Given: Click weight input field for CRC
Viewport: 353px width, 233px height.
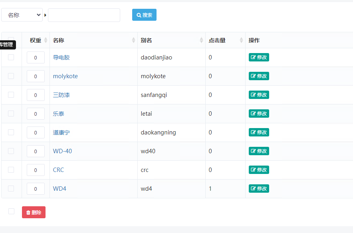Looking at the screenshot, I should 36,170.
